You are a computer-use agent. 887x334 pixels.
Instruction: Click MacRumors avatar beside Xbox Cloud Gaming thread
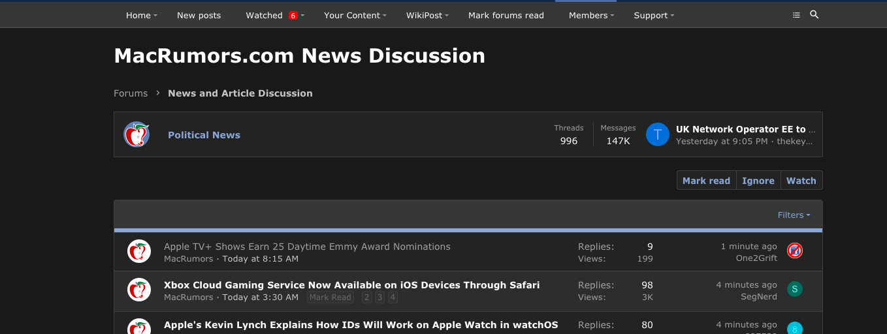click(139, 290)
